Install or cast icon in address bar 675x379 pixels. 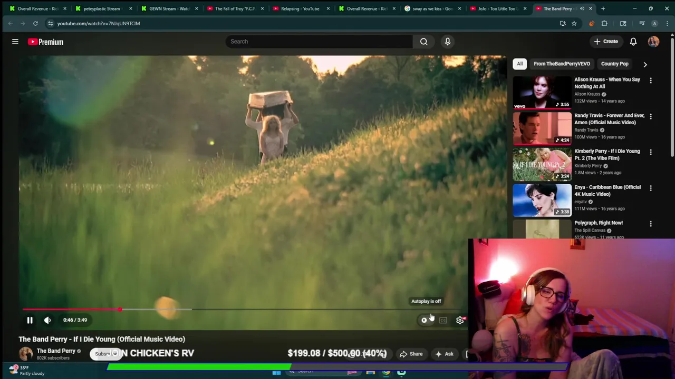click(563, 23)
